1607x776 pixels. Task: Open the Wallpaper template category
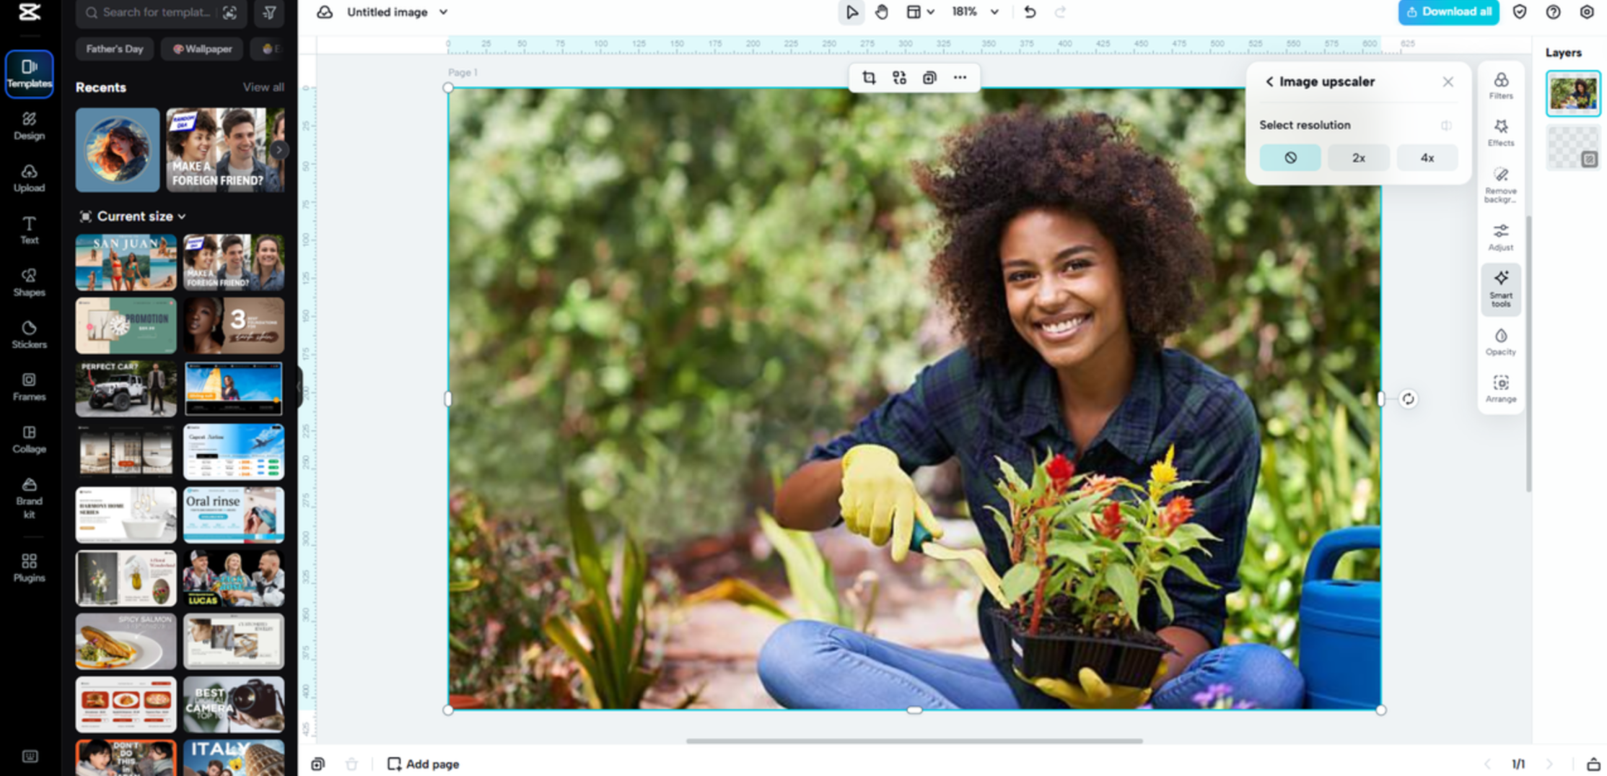(x=202, y=48)
